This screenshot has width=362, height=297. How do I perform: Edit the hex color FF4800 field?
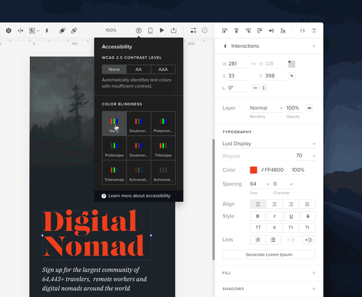pyautogui.click(x=274, y=170)
